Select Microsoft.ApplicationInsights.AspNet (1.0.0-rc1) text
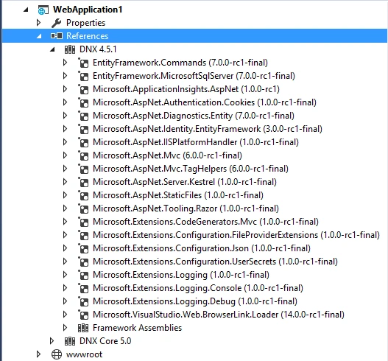This screenshot has width=388, height=361. tap(186, 89)
